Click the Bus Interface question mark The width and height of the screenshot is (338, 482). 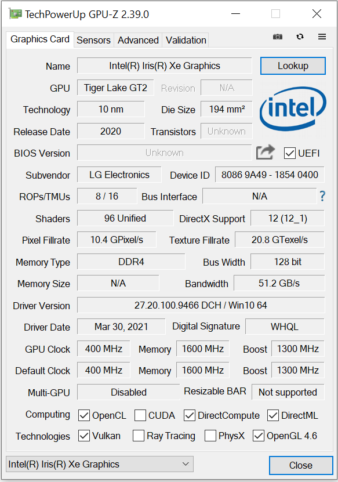(322, 196)
